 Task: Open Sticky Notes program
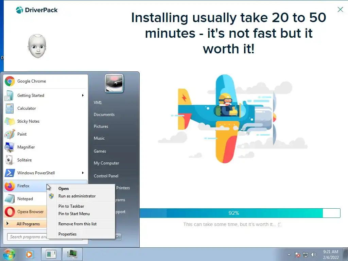pyautogui.click(x=46, y=121)
